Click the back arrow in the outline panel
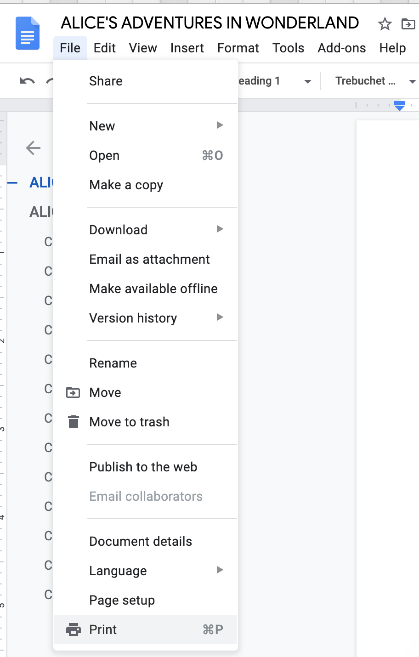 tap(33, 148)
